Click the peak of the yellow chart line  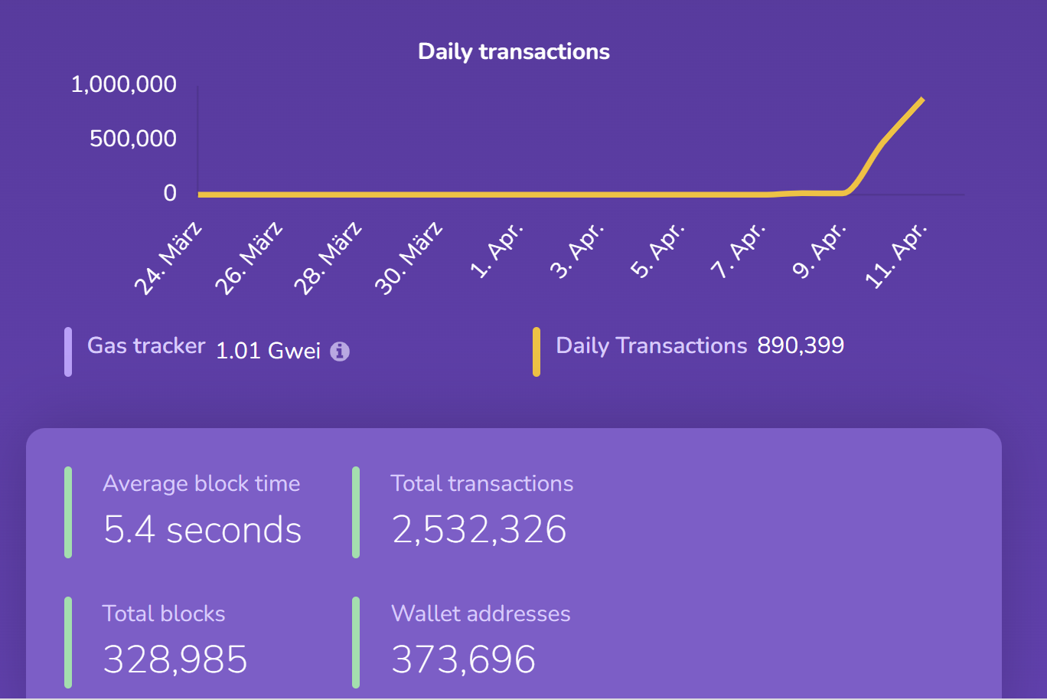[x=922, y=100]
